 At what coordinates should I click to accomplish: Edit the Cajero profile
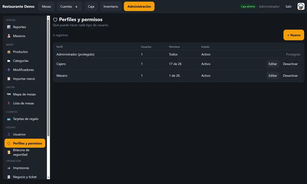pyautogui.click(x=273, y=64)
